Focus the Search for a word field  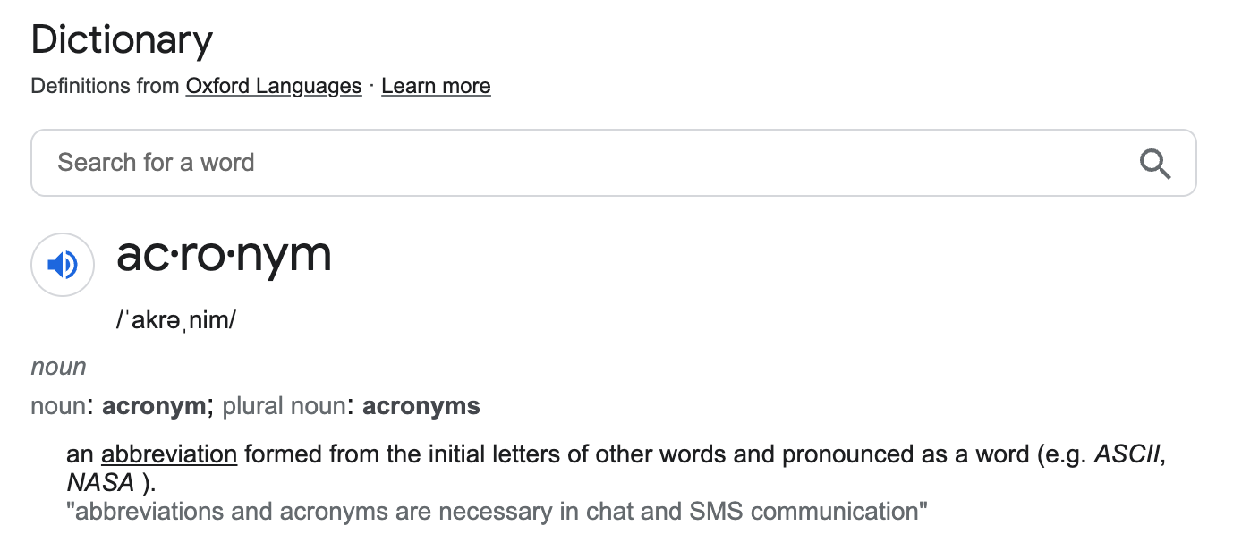point(582,163)
